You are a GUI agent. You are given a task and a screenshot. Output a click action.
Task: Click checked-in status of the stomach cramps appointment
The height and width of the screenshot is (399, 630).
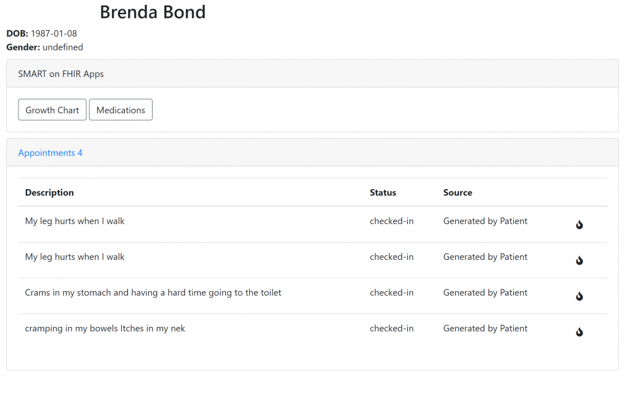(391, 292)
